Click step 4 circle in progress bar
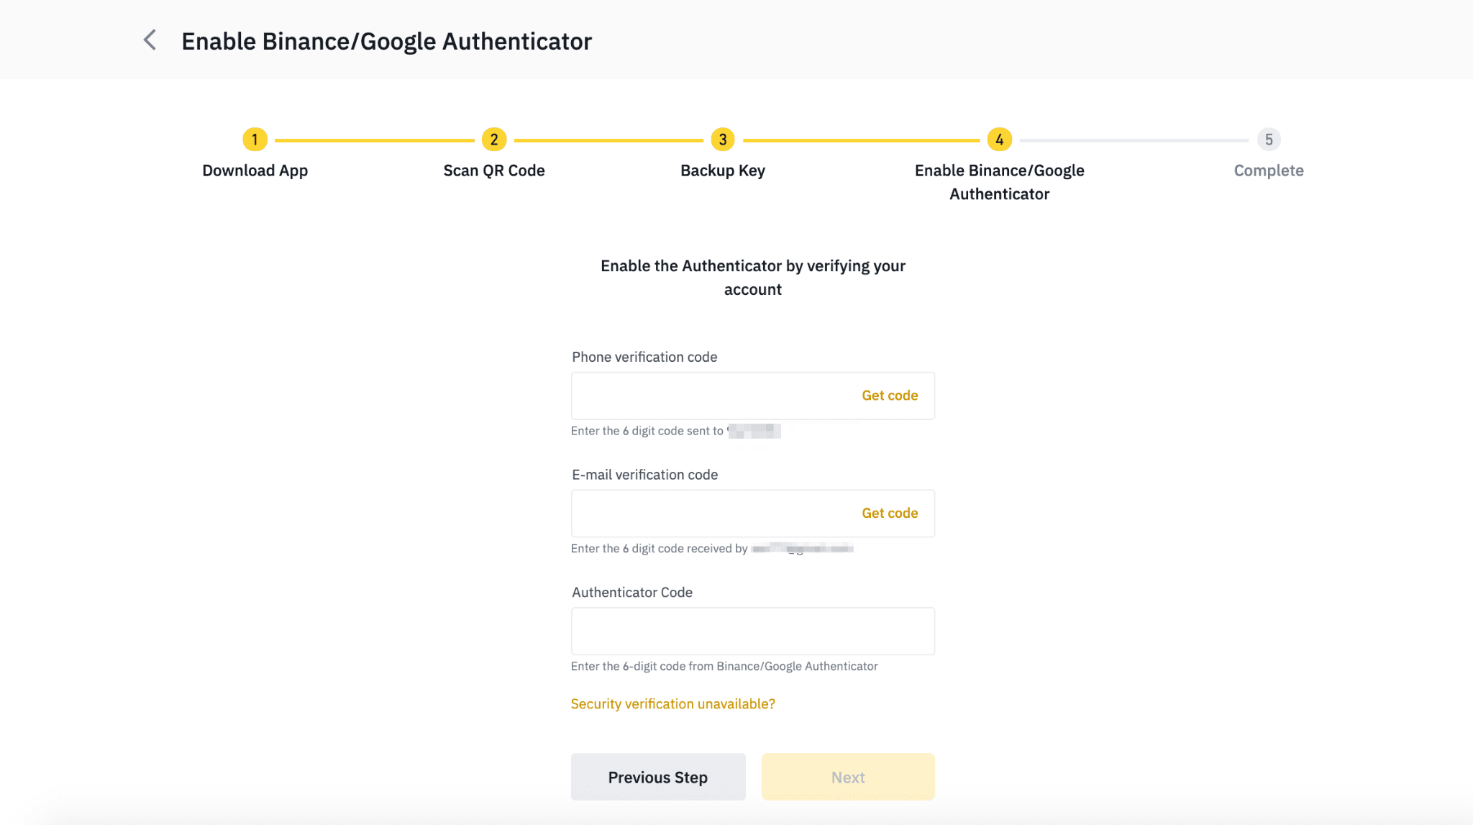This screenshot has width=1473, height=825. (x=999, y=140)
